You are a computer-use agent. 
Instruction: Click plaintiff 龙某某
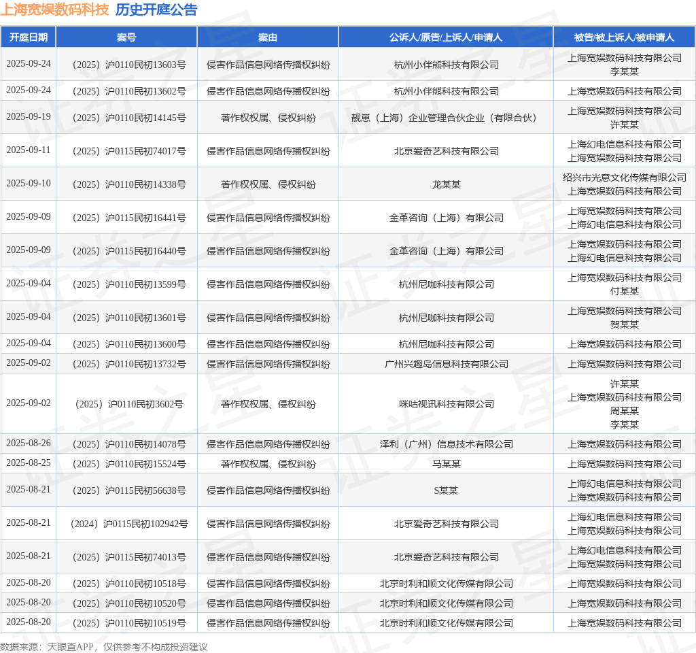[446, 185]
